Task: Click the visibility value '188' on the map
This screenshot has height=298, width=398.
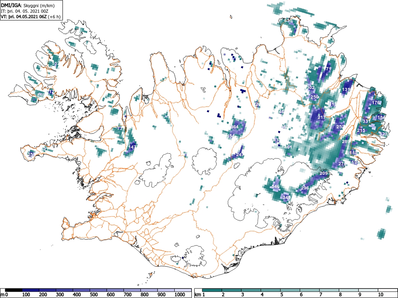Action: [353, 153]
